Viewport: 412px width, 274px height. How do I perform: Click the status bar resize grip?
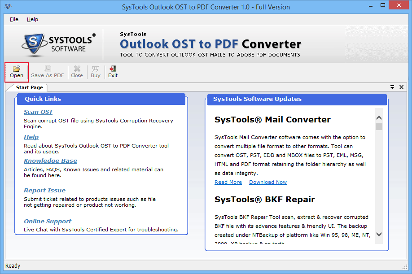pyautogui.click(x=405, y=267)
